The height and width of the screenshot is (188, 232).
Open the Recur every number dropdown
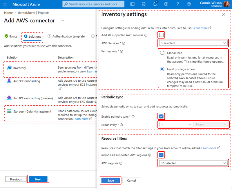(x=176, y=125)
